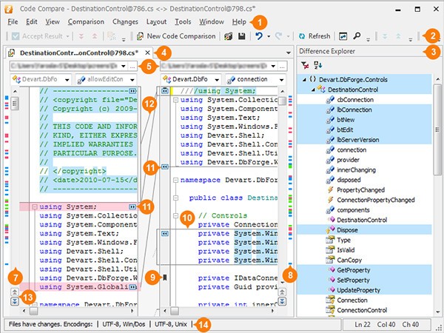
Task: Collapse the 'using System;' code region
Action: coord(34,206)
